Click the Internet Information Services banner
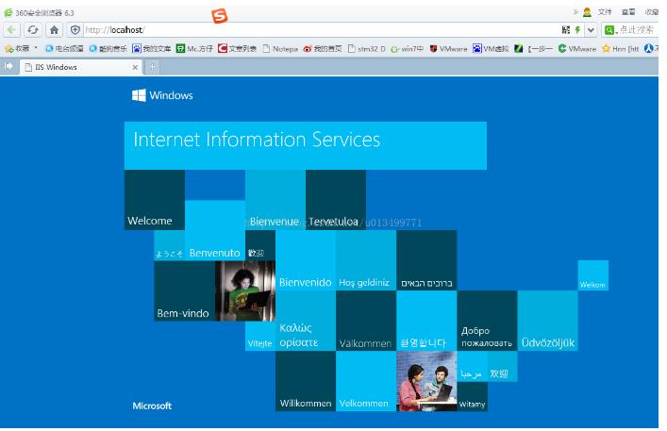 click(x=306, y=145)
